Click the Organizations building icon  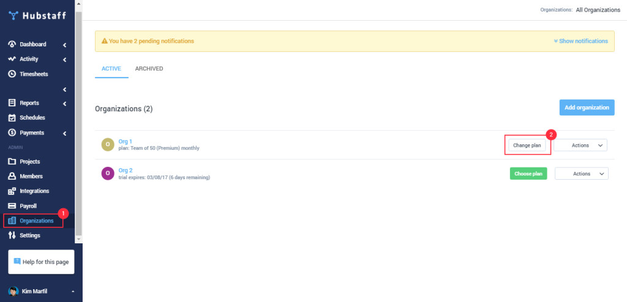click(12, 221)
